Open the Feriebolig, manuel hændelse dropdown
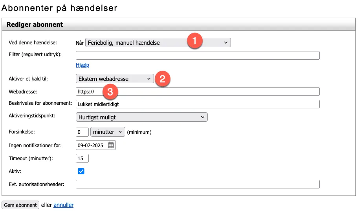The width and height of the screenshot is (359, 212). (158, 43)
